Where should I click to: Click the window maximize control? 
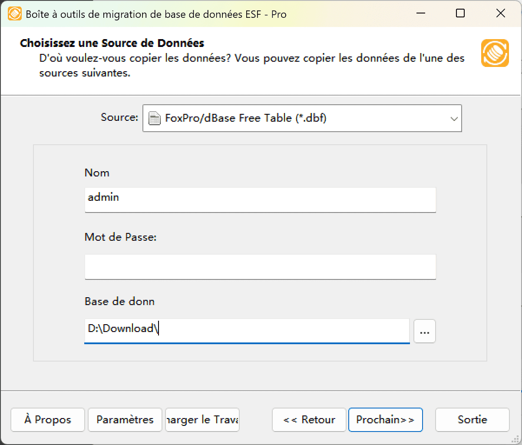pyautogui.click(x=460, y=13)
